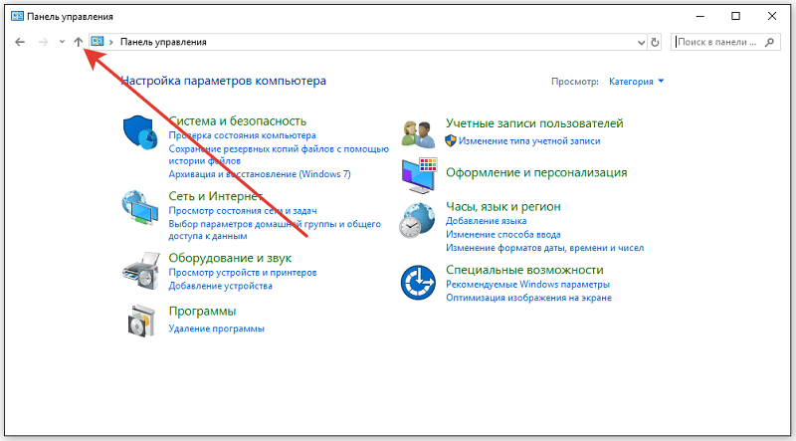Click shield icon beside Изменение типа учетной записи
The width and height of the screenshot is (796, 441).
[451, 140]
